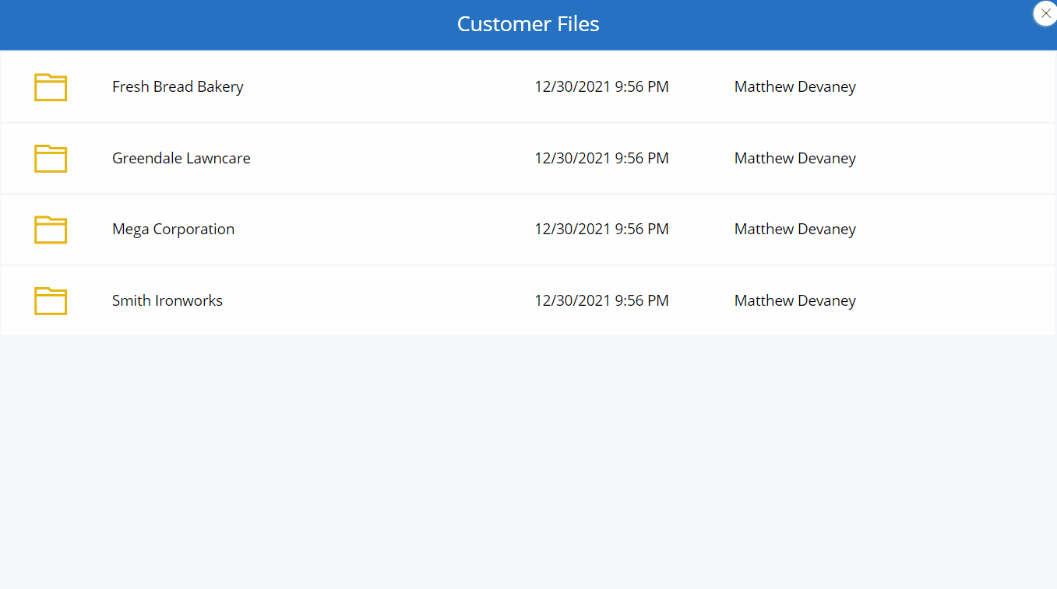Click Matthew Devaney in Fresh Bread Bakery row
The height and width of the screenshot is (589, 1057).
(x=795, y=87)
